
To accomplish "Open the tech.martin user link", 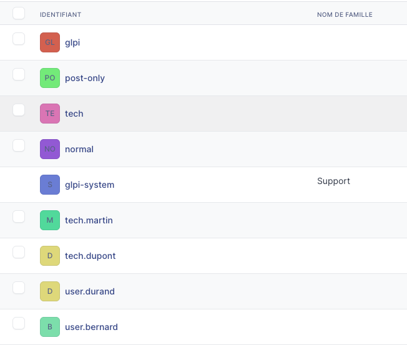I will tap(89, 220).
